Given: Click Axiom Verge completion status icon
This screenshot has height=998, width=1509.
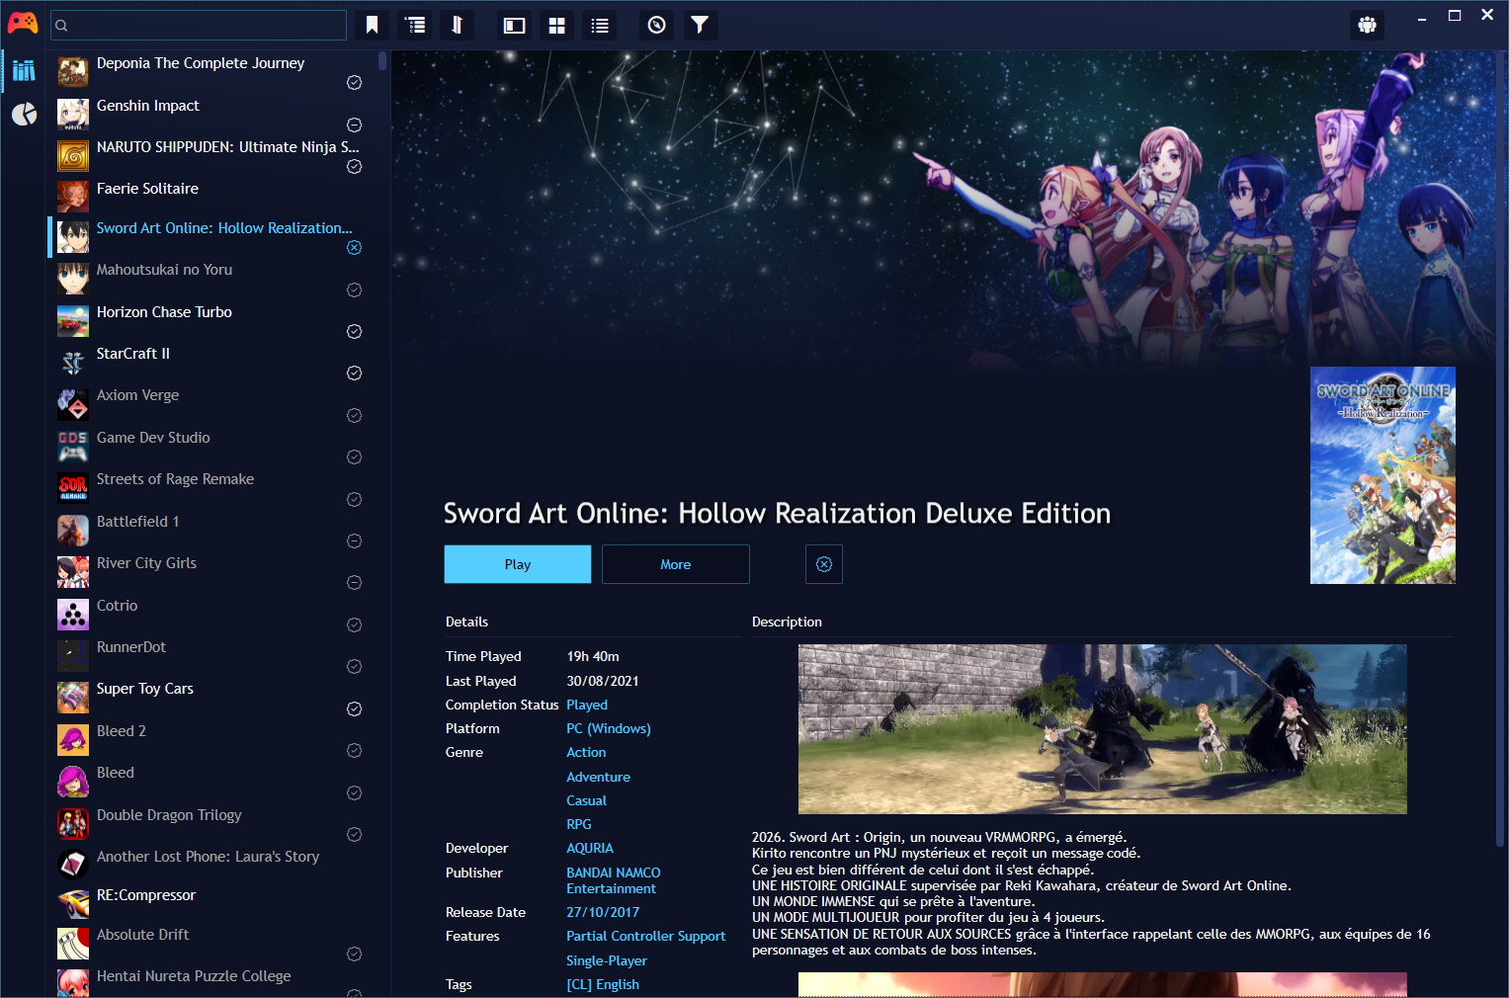Looking at the screenshot, I should [354, 415].
